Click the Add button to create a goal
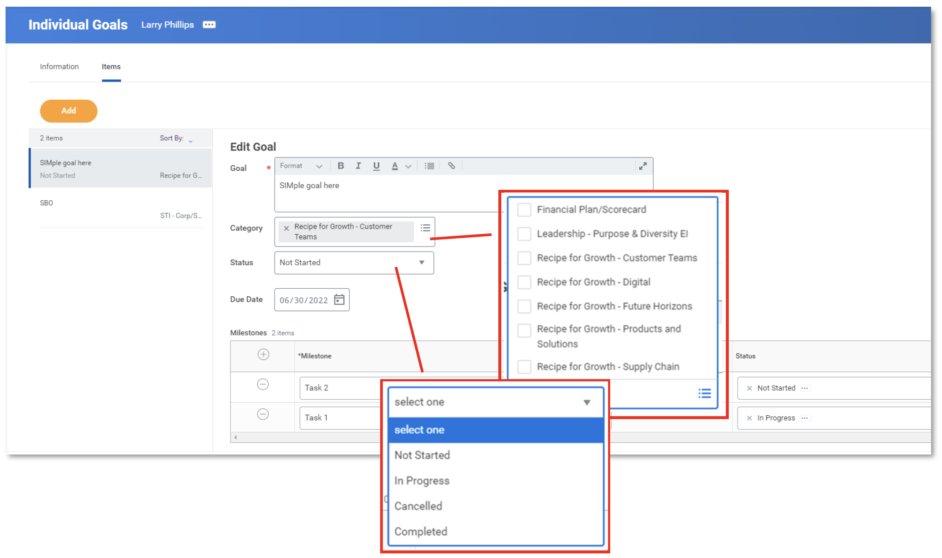942x558 pixels. click(68, 111)
